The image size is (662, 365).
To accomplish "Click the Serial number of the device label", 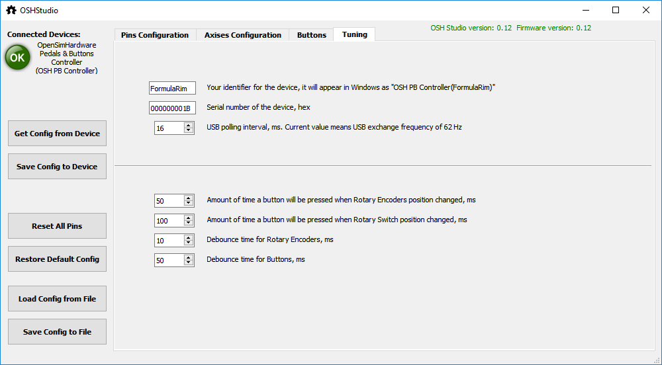I will [x=258, y=108].
